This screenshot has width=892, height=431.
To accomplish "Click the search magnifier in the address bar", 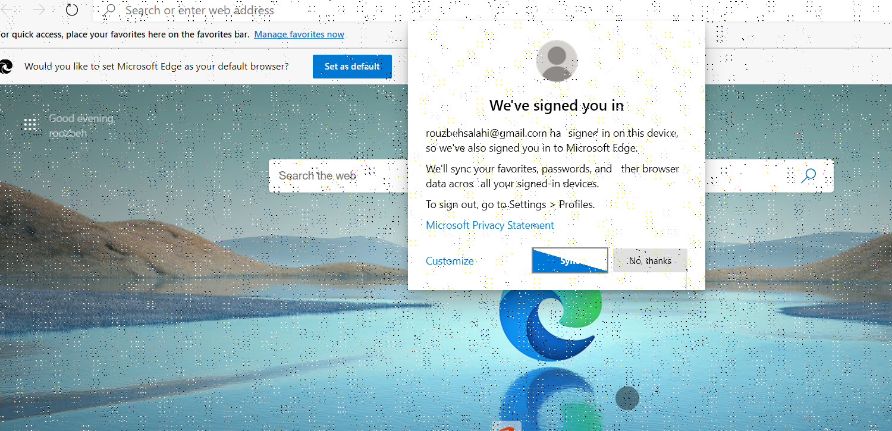I will point(111,10).
